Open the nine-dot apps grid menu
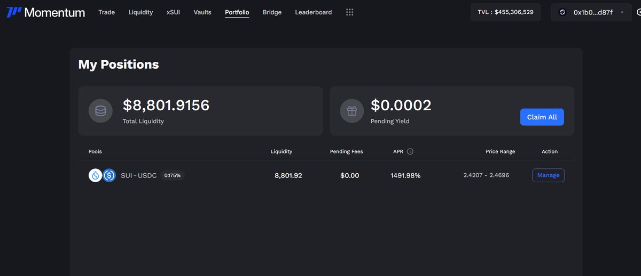641x276 pixels. point(350,12)
